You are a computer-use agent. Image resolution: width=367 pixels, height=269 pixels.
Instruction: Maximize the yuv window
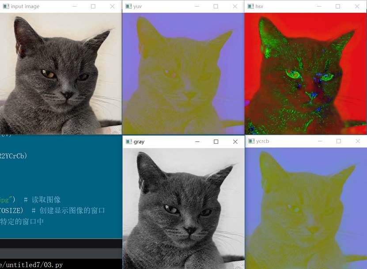pyautogui.click(x=216, y=6)
